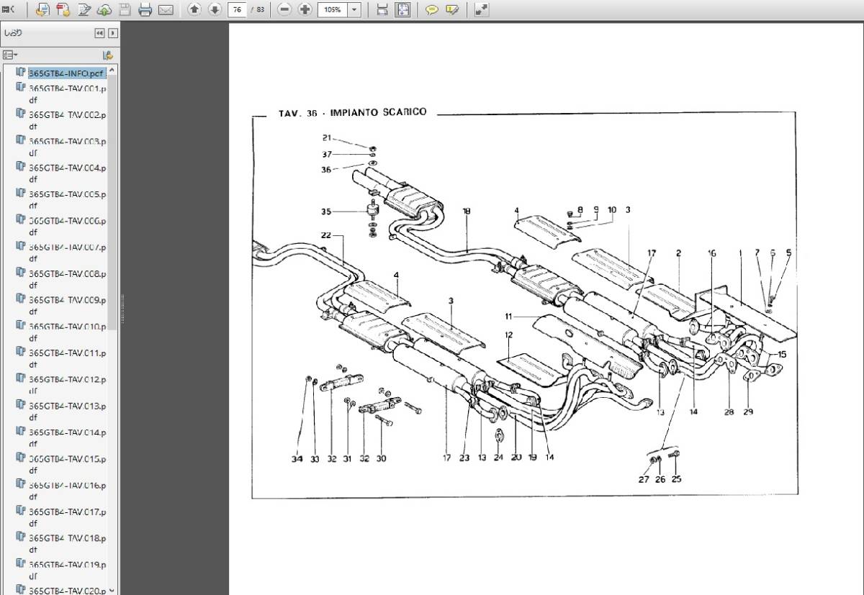This screenshot has height=595, width=864.
Task: Toggle fit one full page view
Action: click(403, 10)
